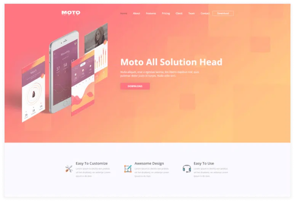
Task: Click the headset Easy To Use icon
Action: pos(187,169)
